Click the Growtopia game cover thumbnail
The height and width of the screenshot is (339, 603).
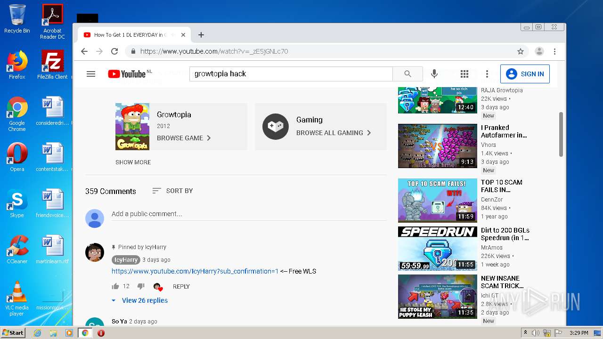132,127
